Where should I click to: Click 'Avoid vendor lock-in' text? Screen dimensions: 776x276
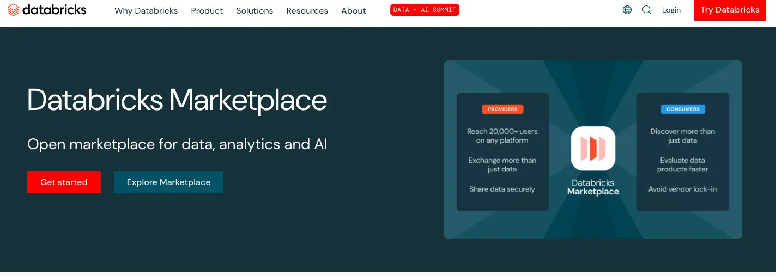(683, 189)
